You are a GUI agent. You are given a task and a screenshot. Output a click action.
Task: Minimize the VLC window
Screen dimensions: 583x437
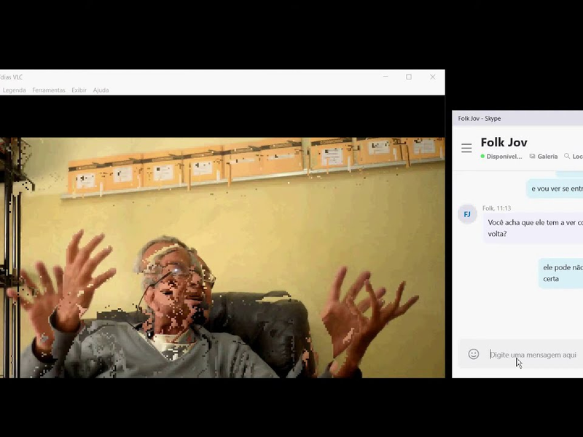(385, 77)
